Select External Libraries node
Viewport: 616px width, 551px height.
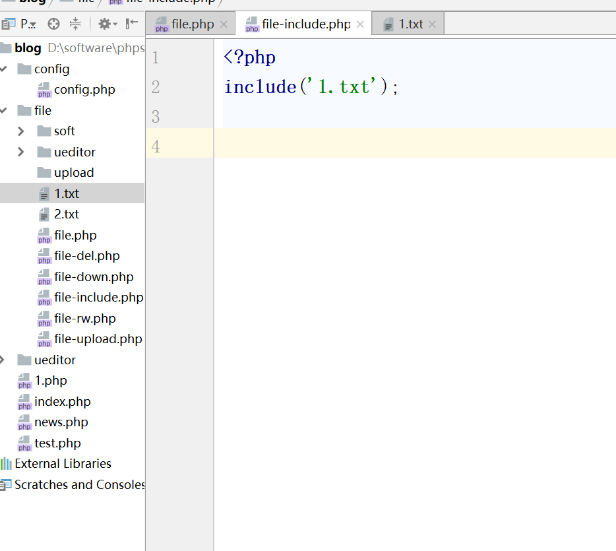(63, 464)
